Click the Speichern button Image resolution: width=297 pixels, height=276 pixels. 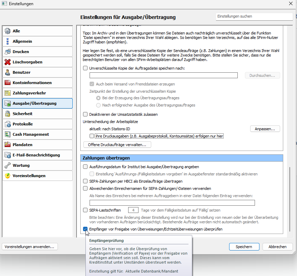(244, 247)
